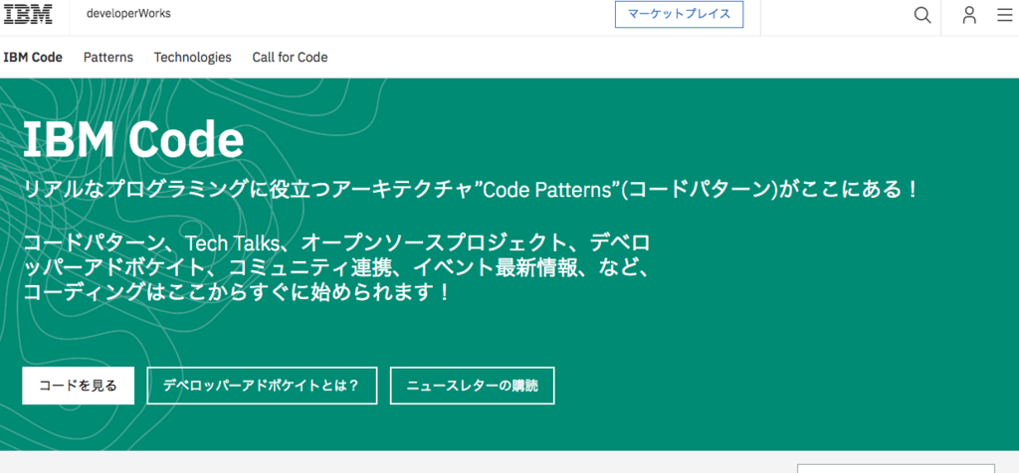1019x473 pixels.
Task: Click デベロッパーアドボケイトとは？ button
Action: [x=262, y=386]
